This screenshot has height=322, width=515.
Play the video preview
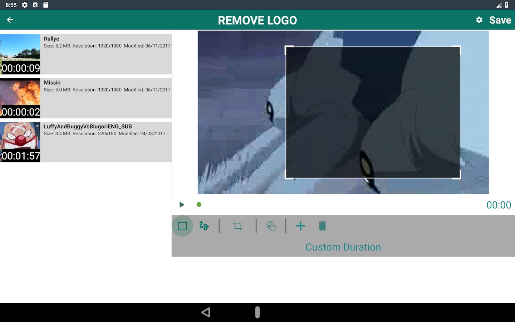[182, 205]
